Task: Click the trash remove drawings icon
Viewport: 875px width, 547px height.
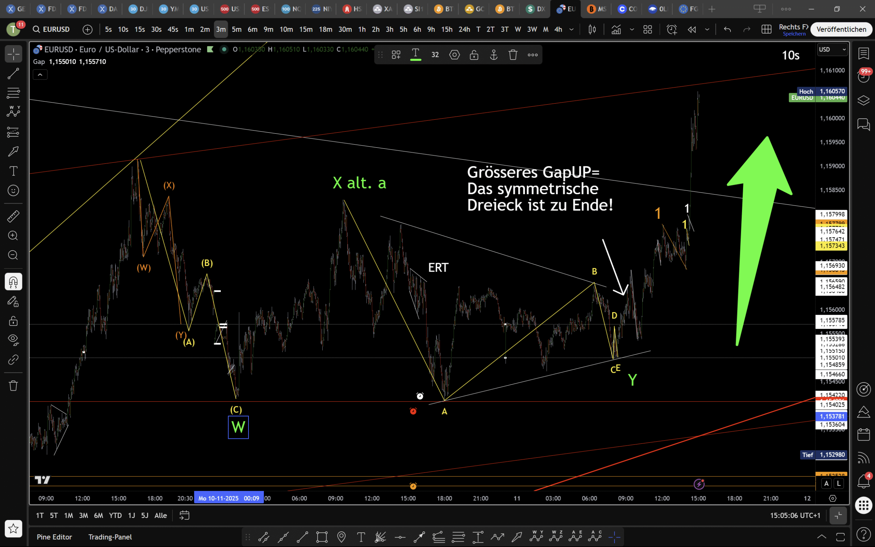Action: click(13, 385)
